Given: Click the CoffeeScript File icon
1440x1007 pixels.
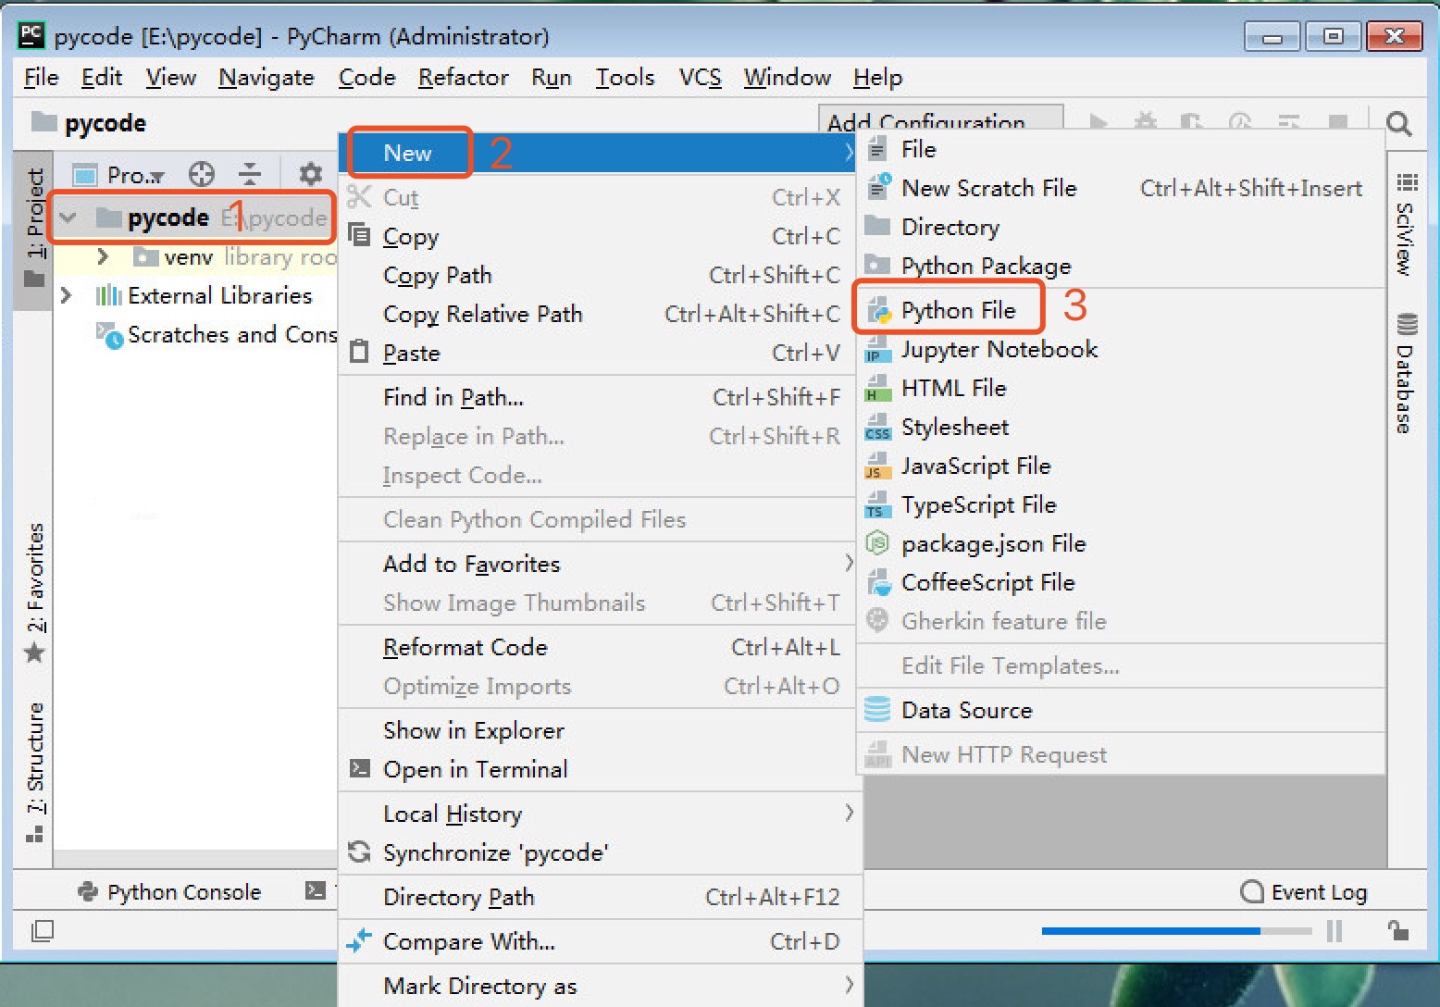Looking at the screenshot, I should pyautogui.click(x=878, y=583).
